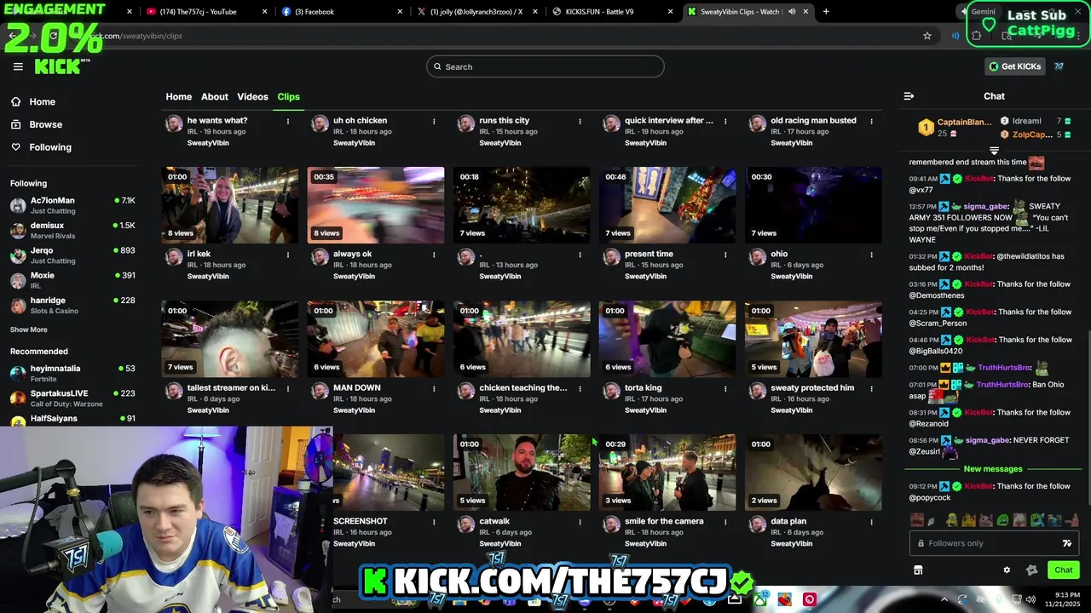This screenshot has width=1091, height=613.
Task: Open Ac7ionMan followed channel
Action: pyautogui.click(x=72, y=205)
